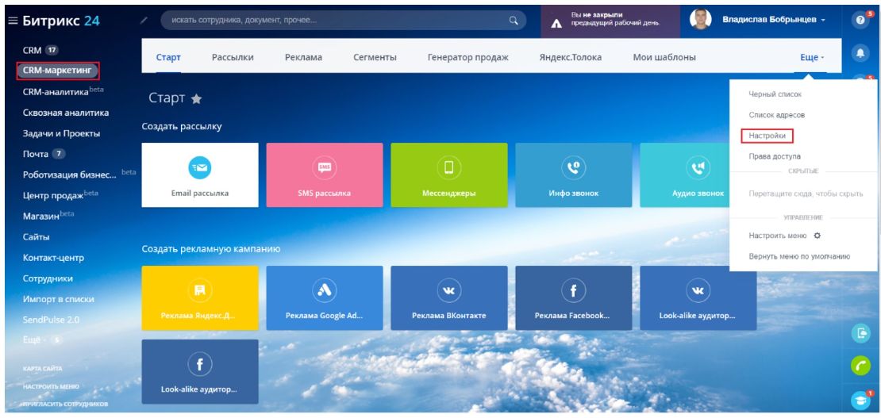Screen dimensions: 881x418
Task: Select Права доступа in dropdown menu
Action: pos(774,156)
